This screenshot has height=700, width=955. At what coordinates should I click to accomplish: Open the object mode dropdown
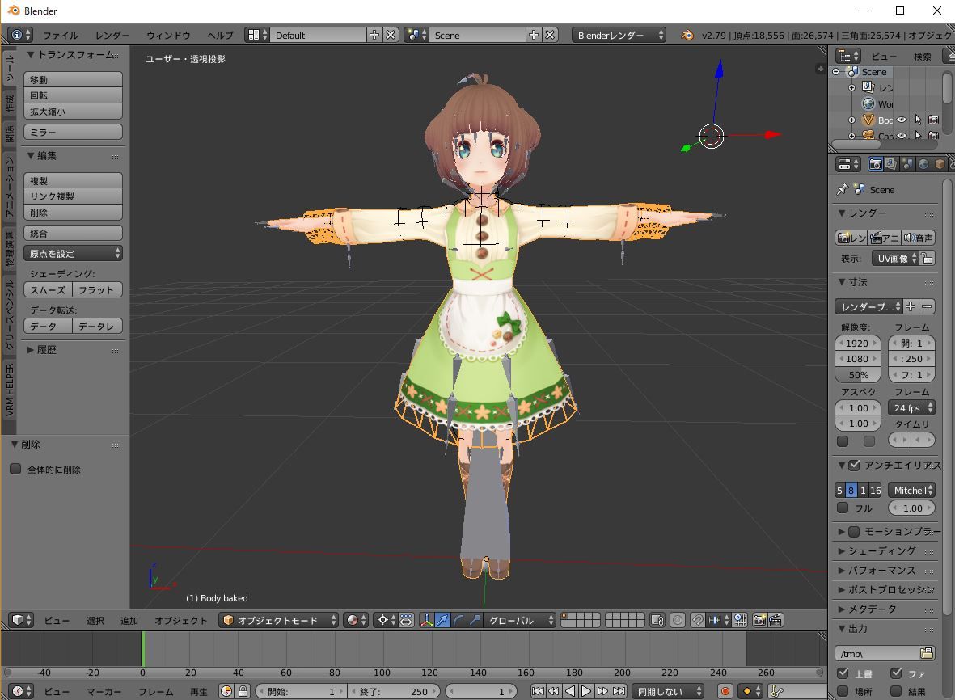[279, 620]
